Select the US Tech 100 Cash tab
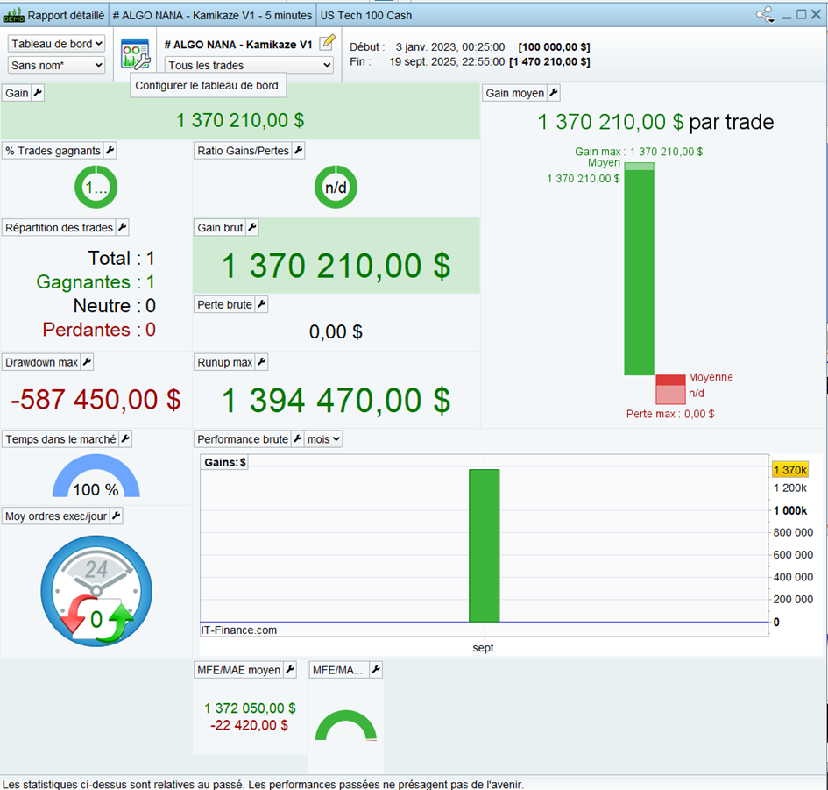 click(x=365, y=15)
